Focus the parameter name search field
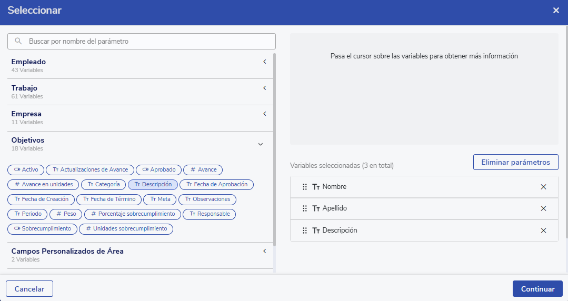Screen dimensions: 568x301 tap(147, 41)
